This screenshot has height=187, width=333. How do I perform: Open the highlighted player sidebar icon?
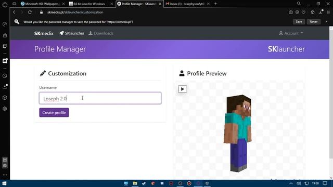pyautogui.click(x=5, y=61)
